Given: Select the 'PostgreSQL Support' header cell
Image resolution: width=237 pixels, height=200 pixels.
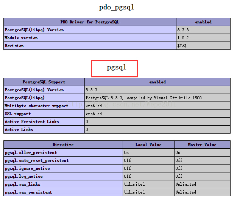Looking at the screenshot, I should tap(44, 82).
